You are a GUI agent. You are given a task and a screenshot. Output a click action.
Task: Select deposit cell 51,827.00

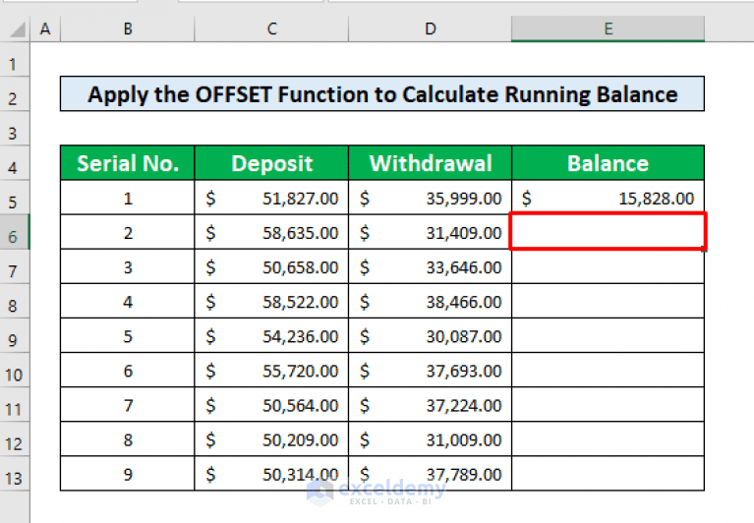coord(271,198)
